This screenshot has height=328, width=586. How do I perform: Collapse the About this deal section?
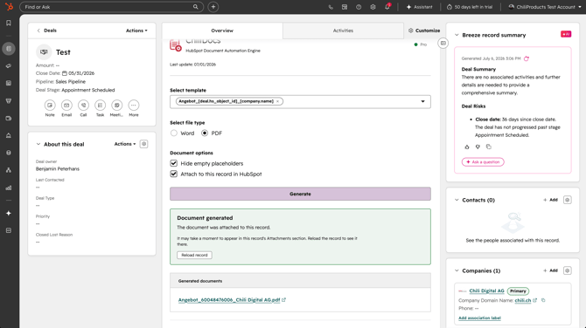[x=38, y=144]
